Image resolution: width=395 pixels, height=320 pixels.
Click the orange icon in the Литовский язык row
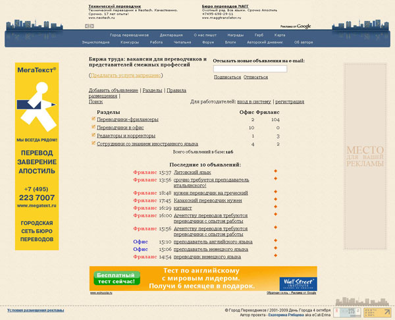(x=276, y=171)
